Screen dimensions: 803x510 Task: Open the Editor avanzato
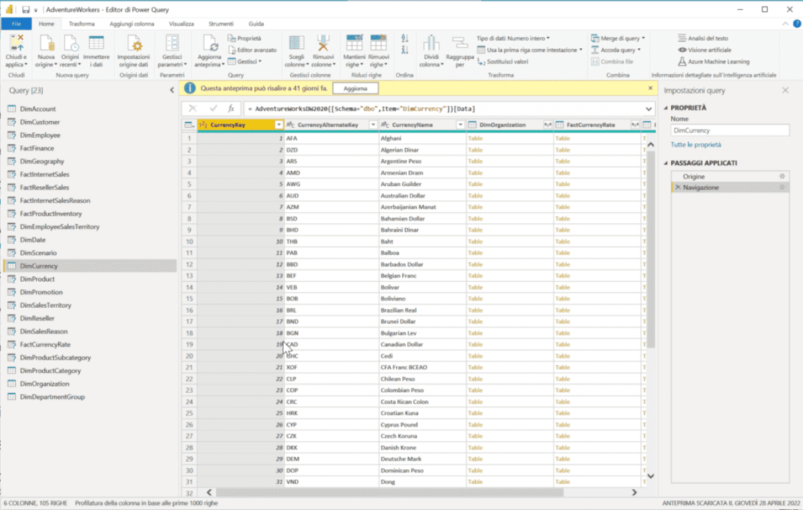[252, 50]
